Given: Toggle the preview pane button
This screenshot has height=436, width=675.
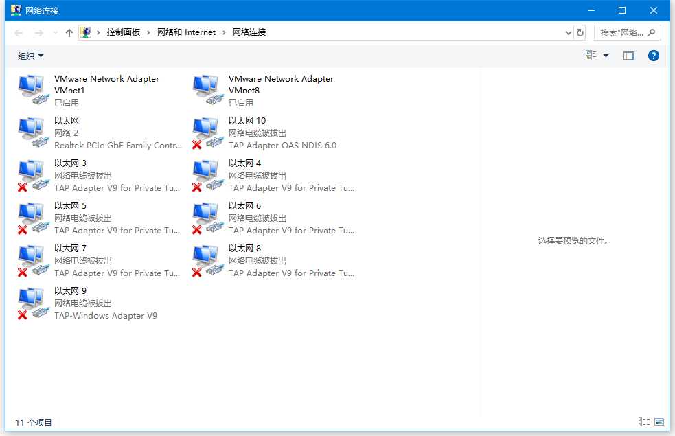Looking at the screenshot, I should [x=628, y=56].
